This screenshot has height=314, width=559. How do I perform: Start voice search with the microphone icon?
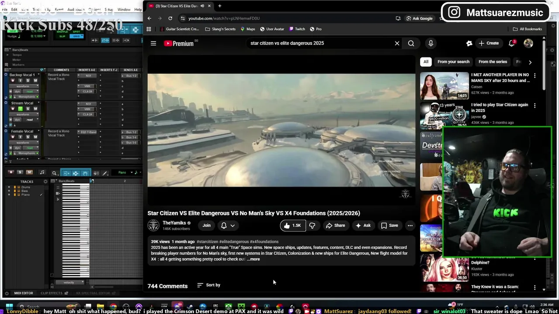431,43
